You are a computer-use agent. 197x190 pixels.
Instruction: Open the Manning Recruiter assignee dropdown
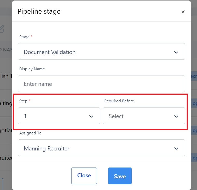[101, 148]
